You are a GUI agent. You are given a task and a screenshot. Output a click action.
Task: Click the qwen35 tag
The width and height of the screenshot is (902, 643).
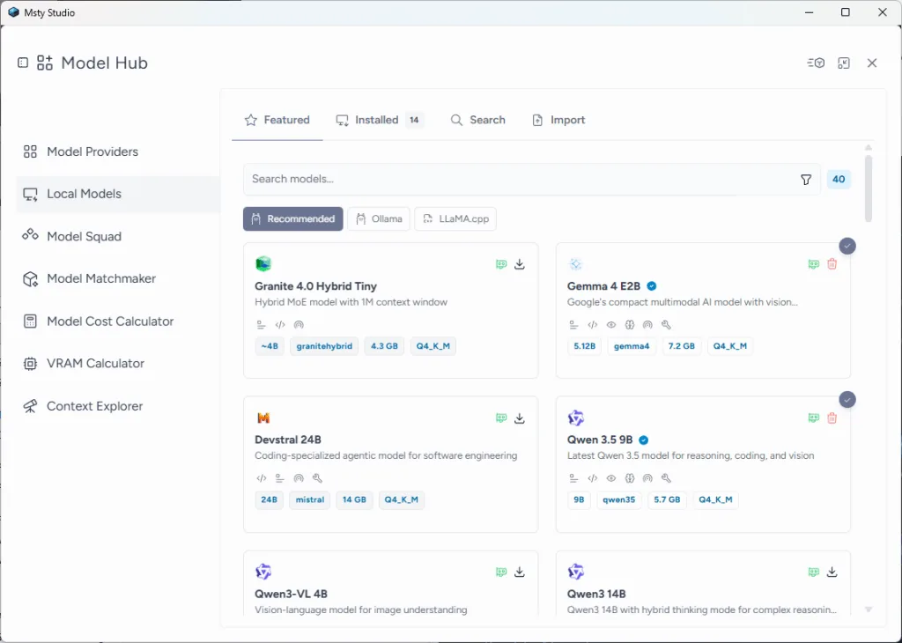coord(619,499)
